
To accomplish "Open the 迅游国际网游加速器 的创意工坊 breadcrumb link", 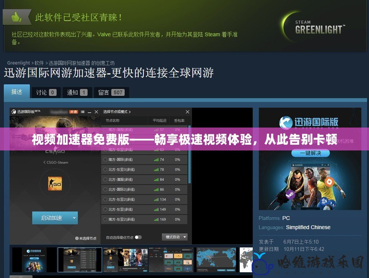I will click(82, 63).
